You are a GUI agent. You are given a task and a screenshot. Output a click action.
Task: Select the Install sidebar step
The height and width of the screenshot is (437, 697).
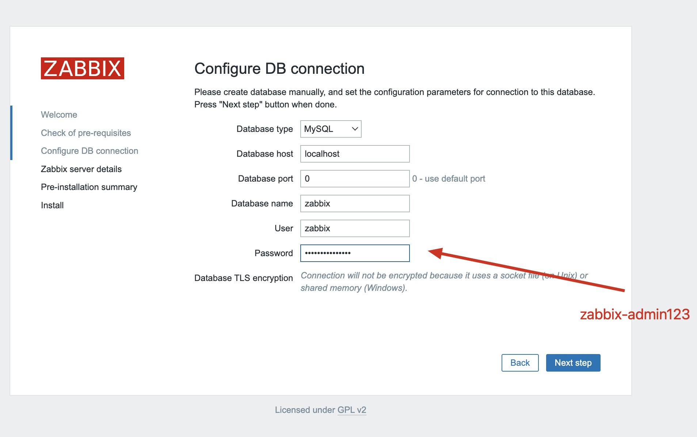click(52, 205)
